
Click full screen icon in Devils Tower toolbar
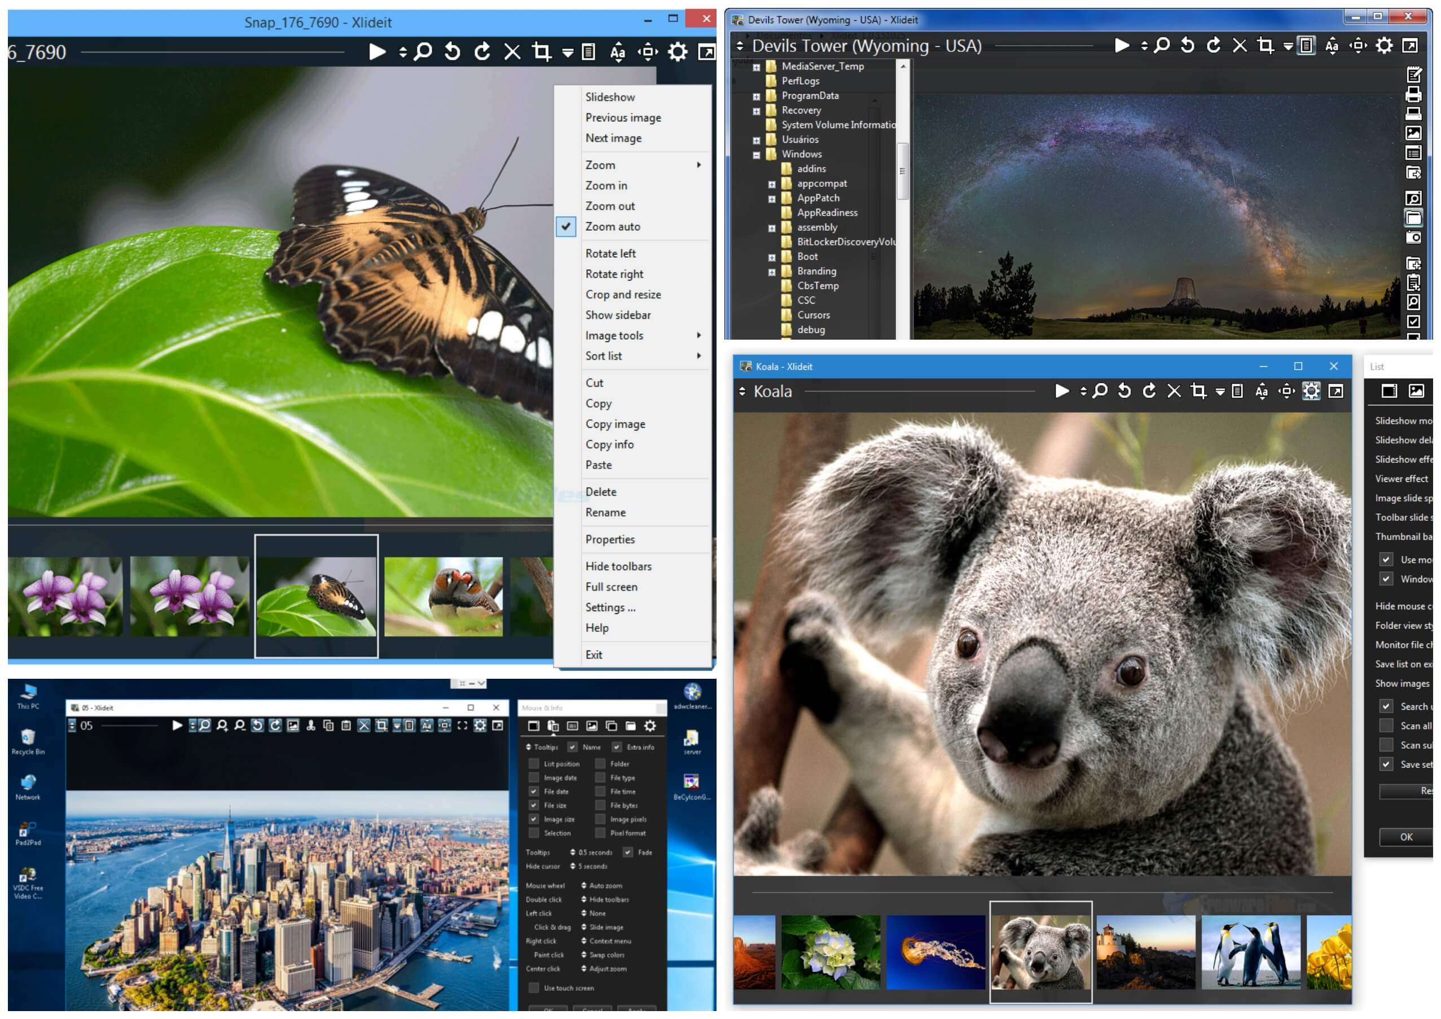point(1409,45)
